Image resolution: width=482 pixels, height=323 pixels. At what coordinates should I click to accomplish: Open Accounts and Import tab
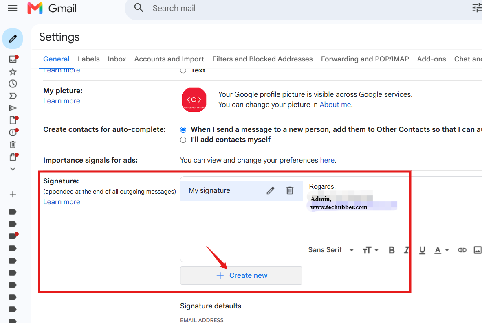coord(169,59)
